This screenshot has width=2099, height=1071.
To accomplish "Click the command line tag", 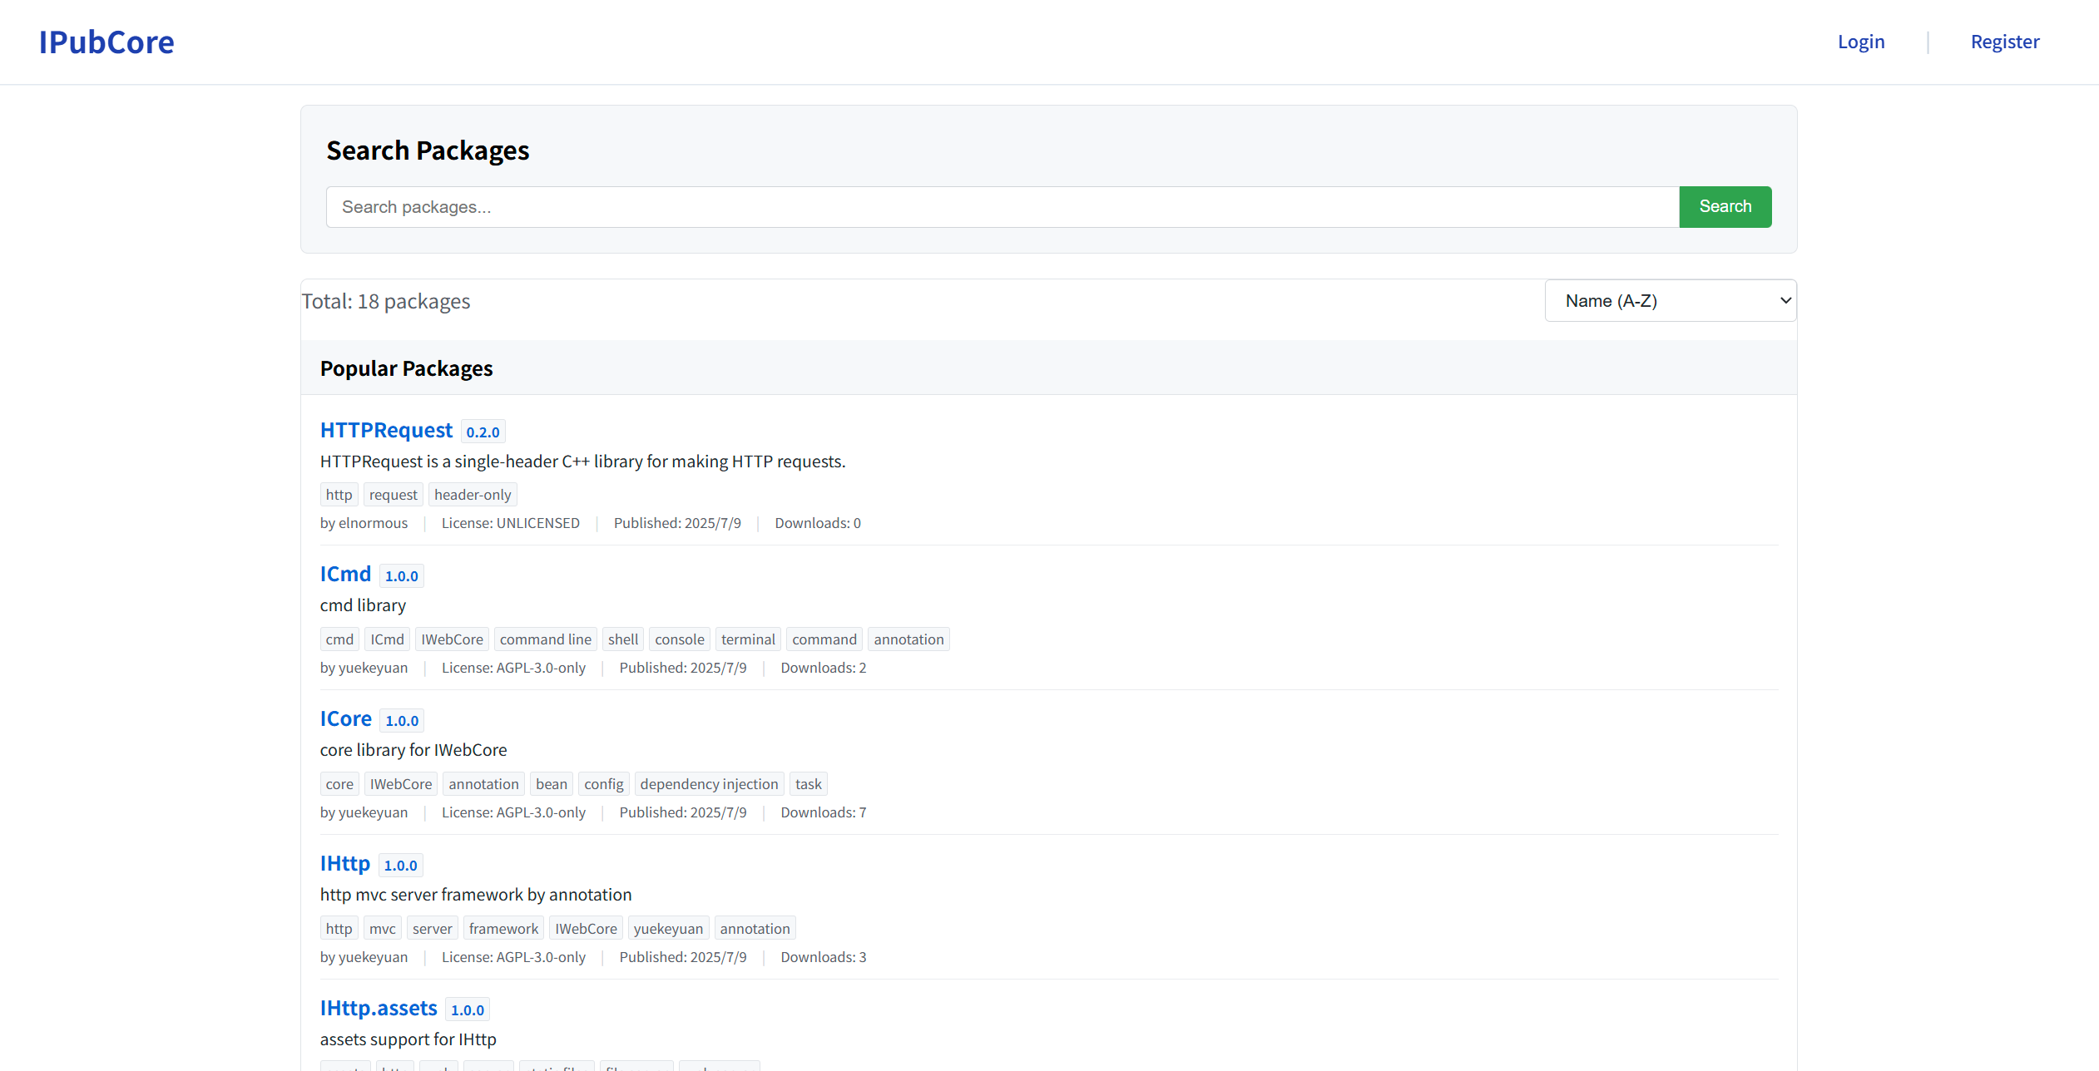I will 545,639.
